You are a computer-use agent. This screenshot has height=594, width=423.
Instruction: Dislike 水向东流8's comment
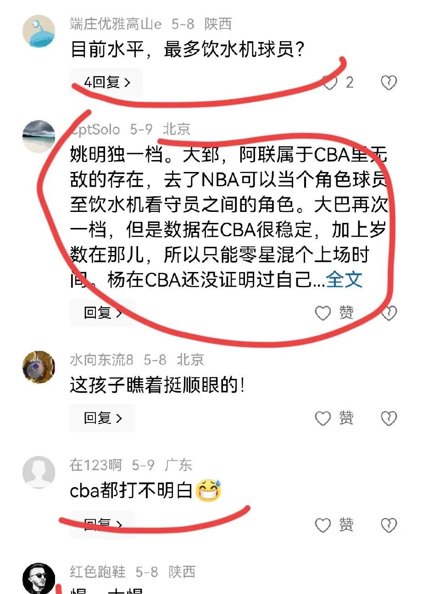click(x=389, y=418)
